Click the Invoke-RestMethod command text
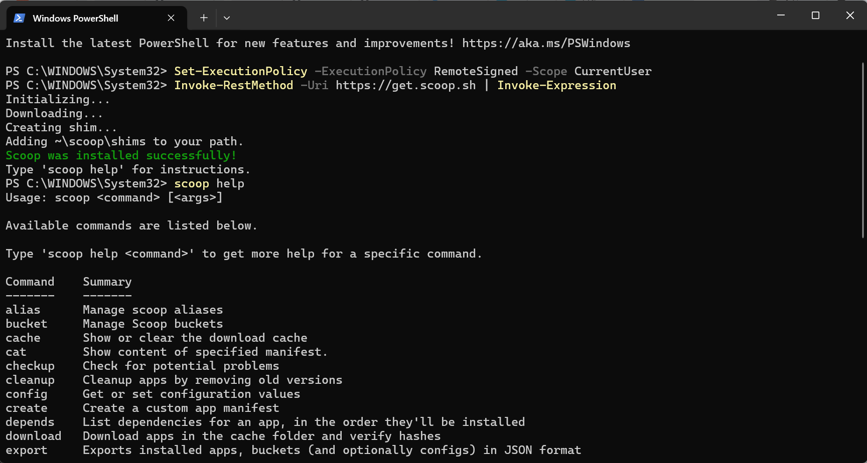 [234, 85]
